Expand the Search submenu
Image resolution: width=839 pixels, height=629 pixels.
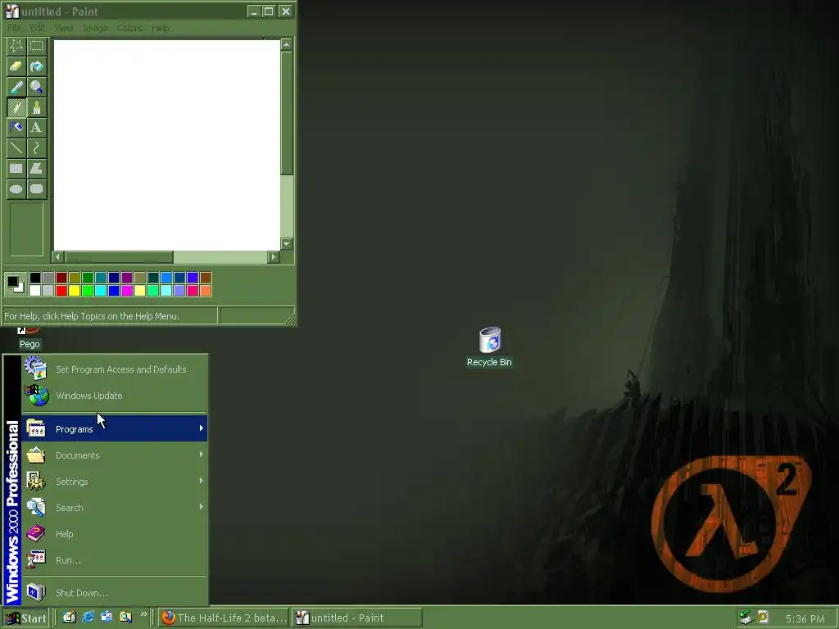[x=115, y=507]
